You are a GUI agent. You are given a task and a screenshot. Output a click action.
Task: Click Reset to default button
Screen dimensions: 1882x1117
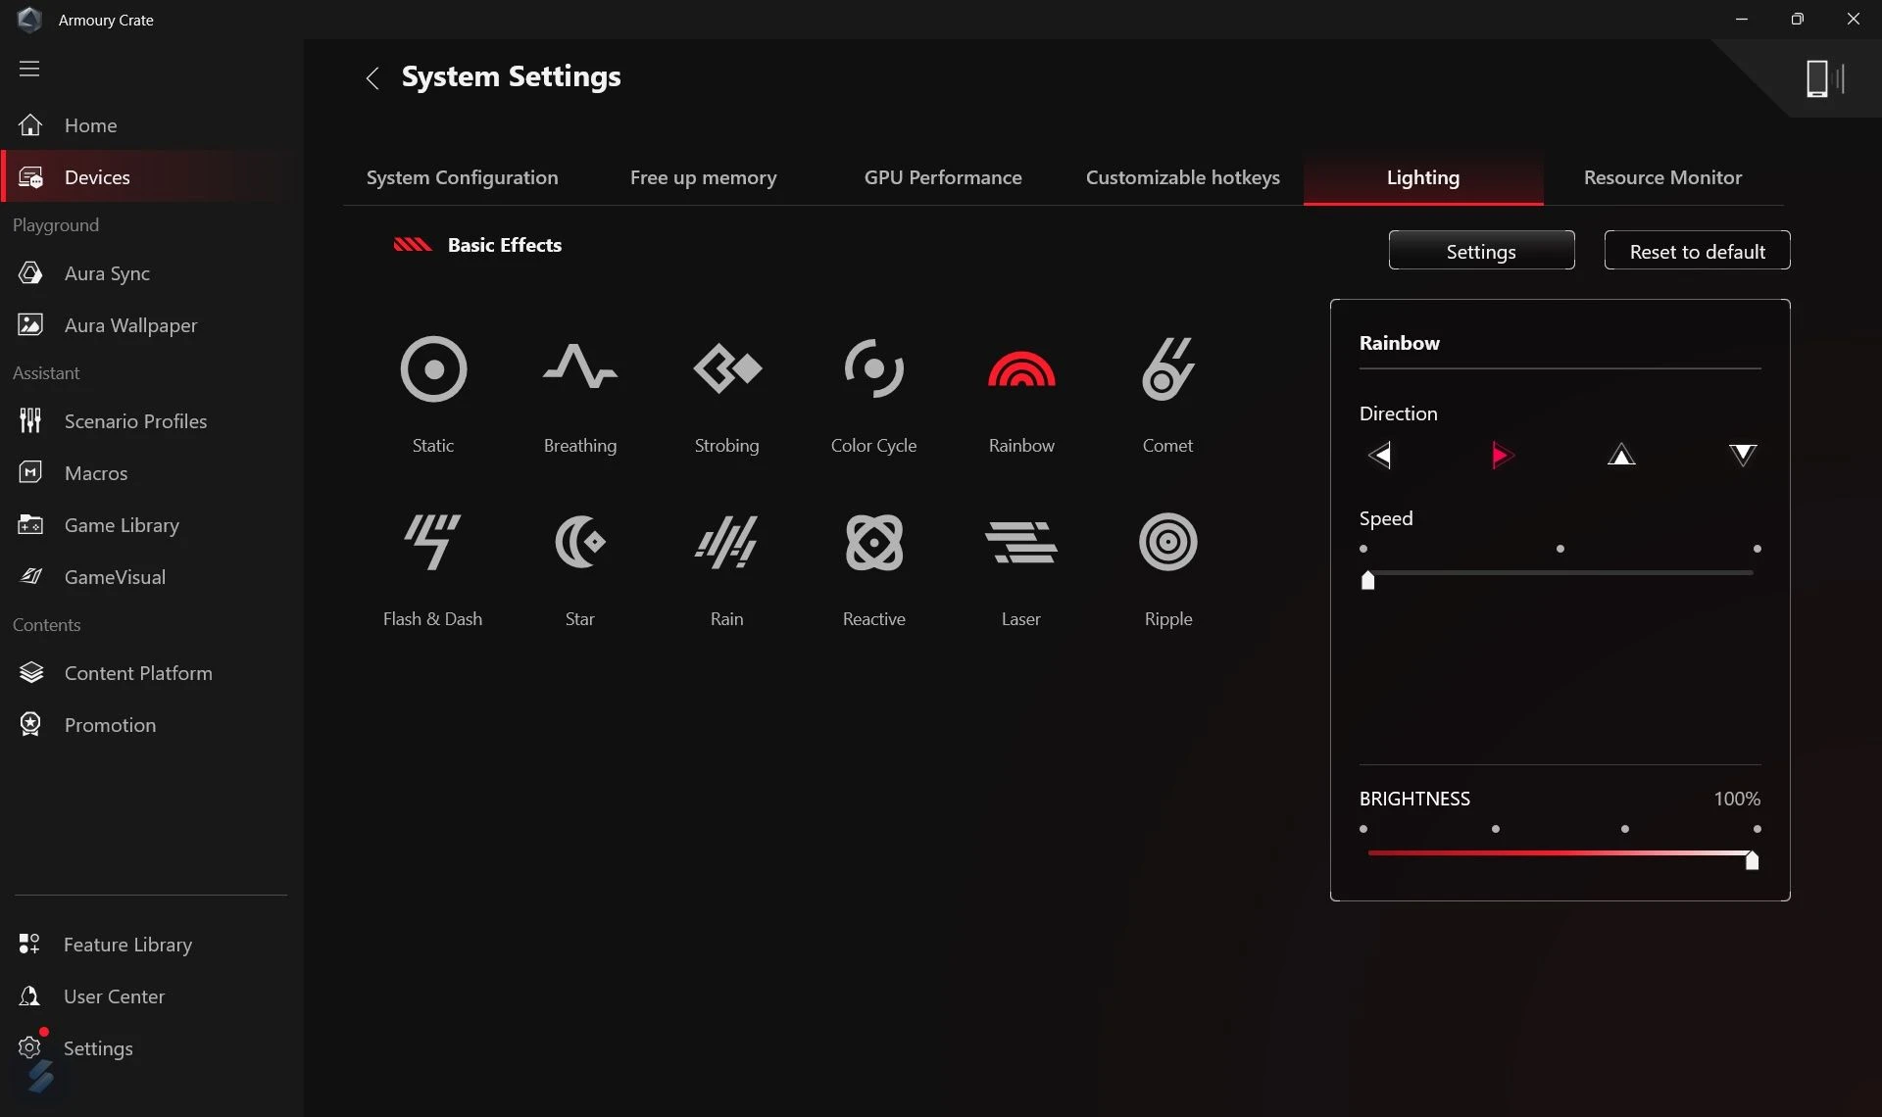1698,251
